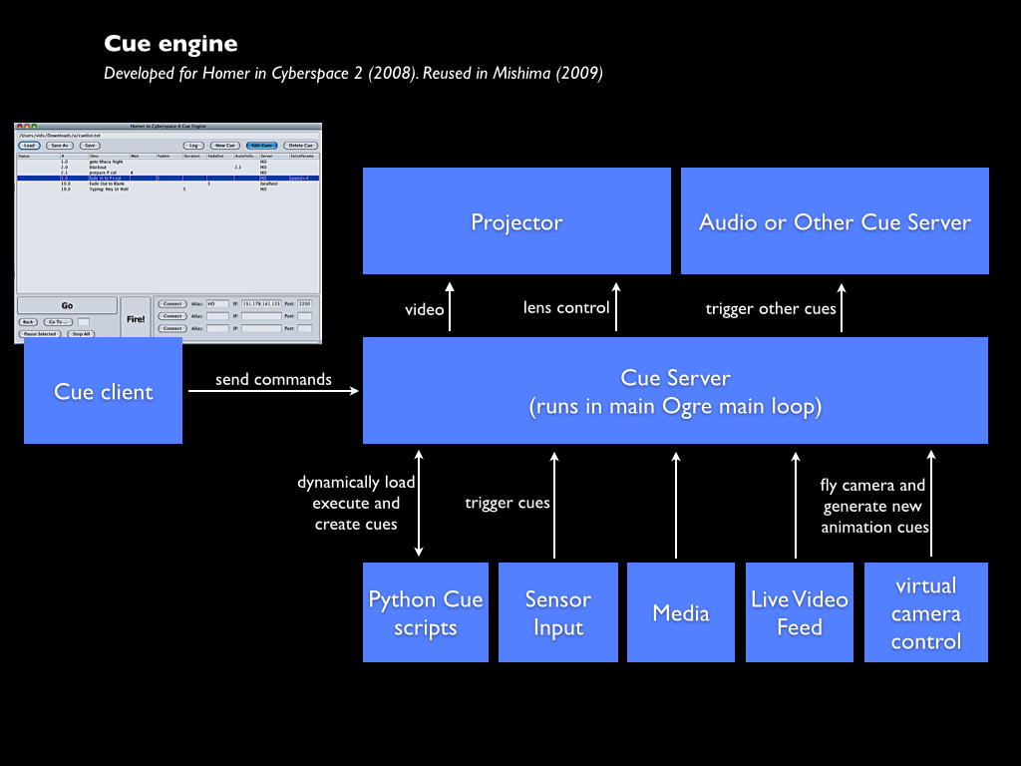Toggle the Edit Cues button
Screen dimensions: 1021x766
(262, 146)
